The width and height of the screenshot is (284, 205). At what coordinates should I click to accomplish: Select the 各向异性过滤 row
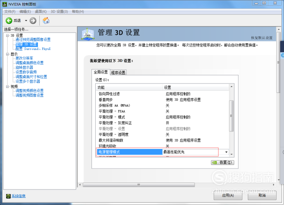coord(162,94)
